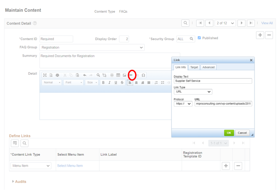Click the Cut icon in editor toolbar

click(x=65, y=75)
